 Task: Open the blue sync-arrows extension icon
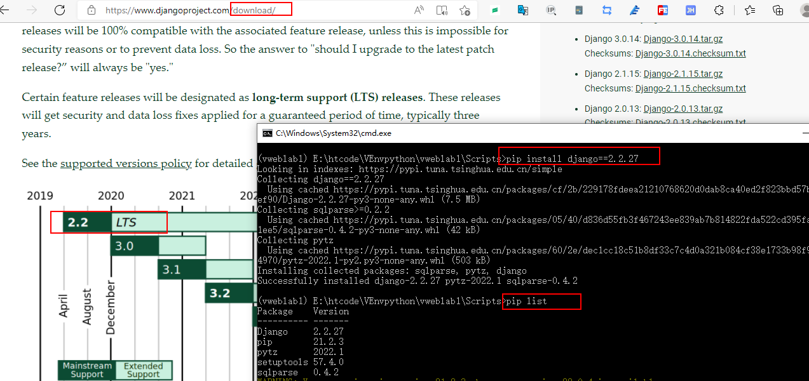607,10
